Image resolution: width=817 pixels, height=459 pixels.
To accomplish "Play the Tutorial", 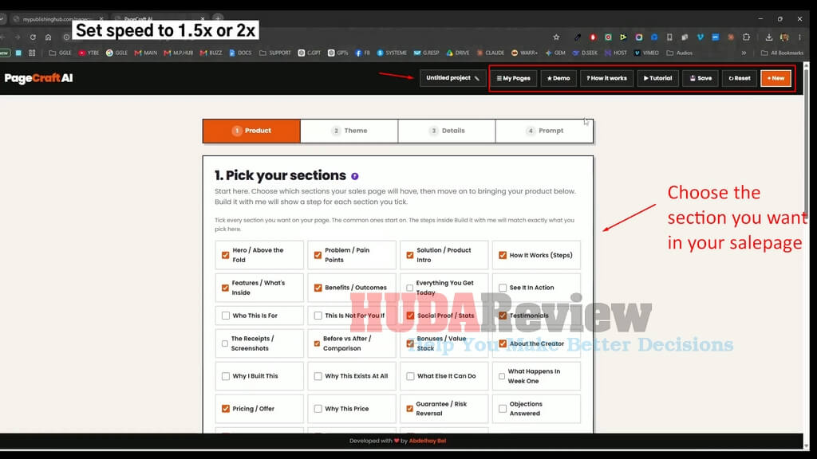I will (658, 79).
